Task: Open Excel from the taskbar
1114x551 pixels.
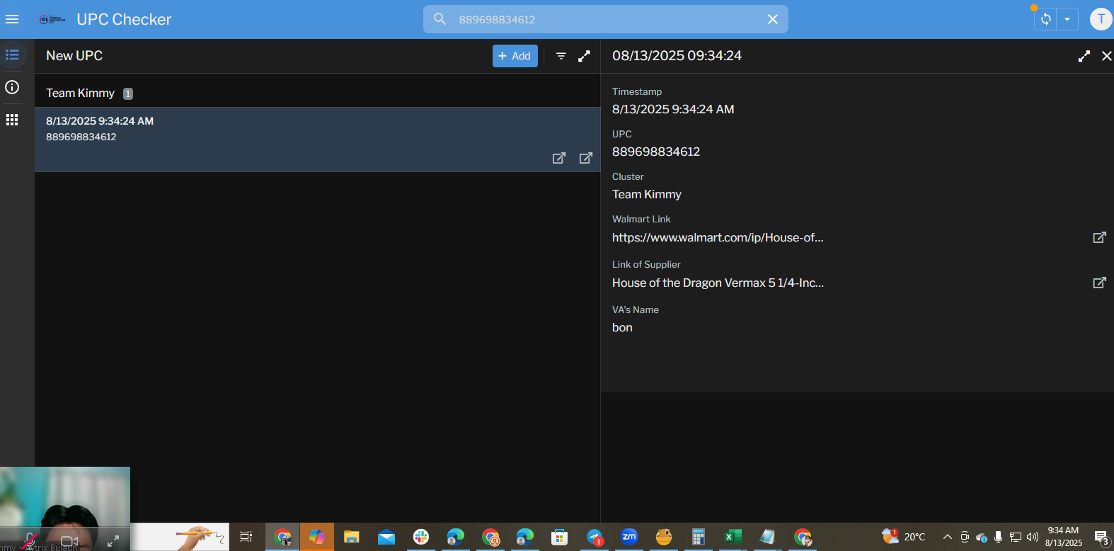Action: [x=733, y=537]
